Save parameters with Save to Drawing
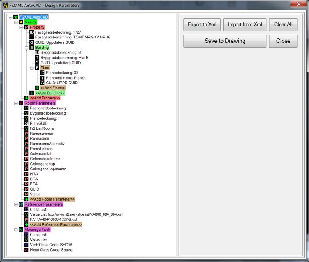 (x=225, y=41)
